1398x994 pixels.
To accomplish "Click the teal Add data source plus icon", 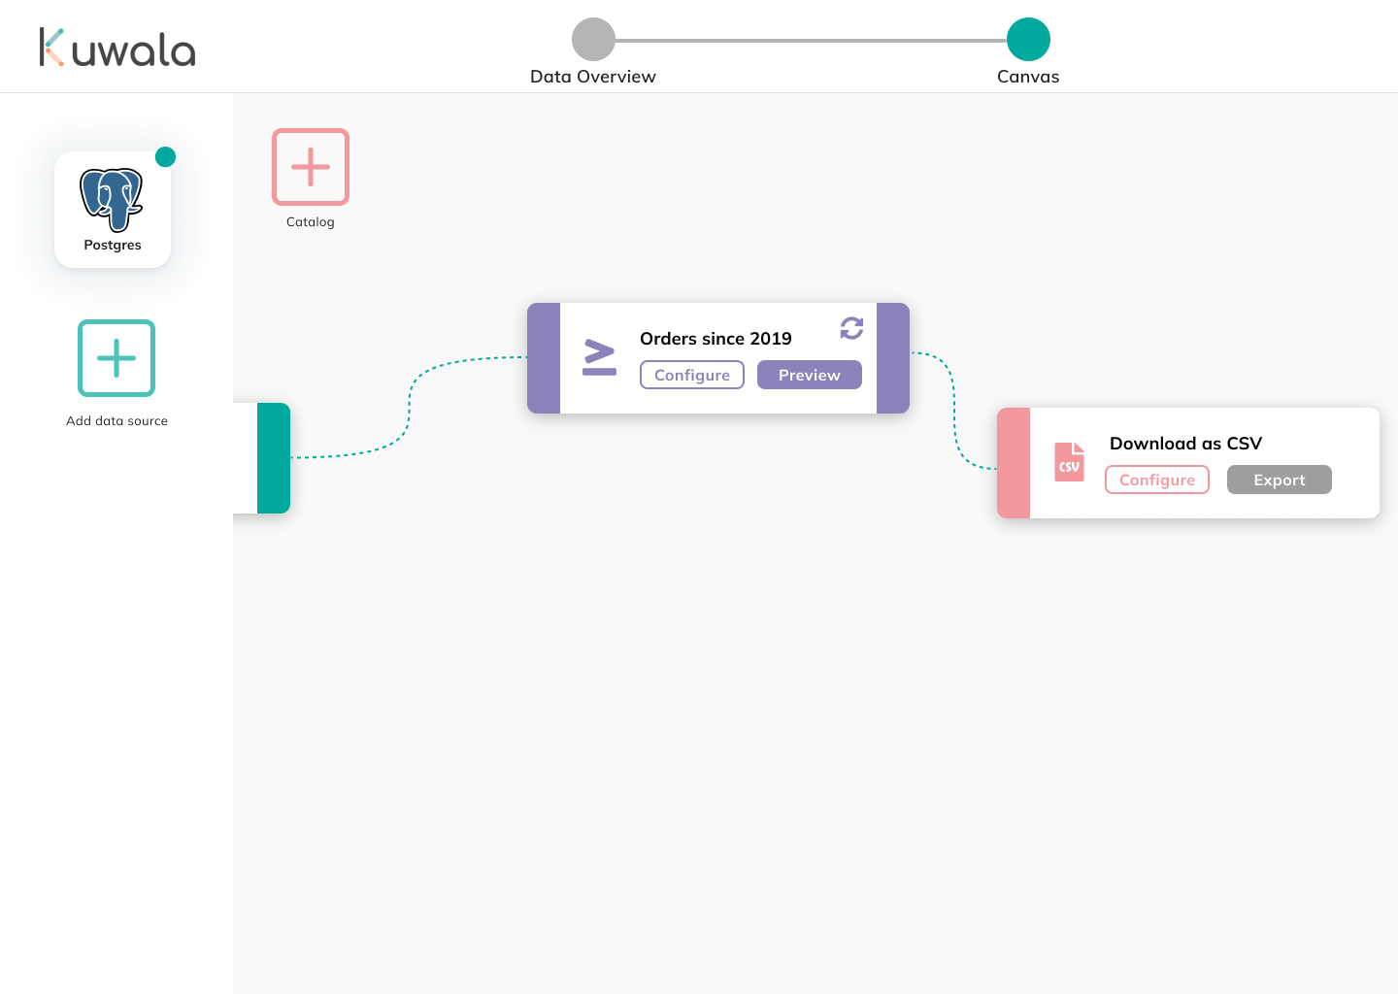I will (116, 358).
